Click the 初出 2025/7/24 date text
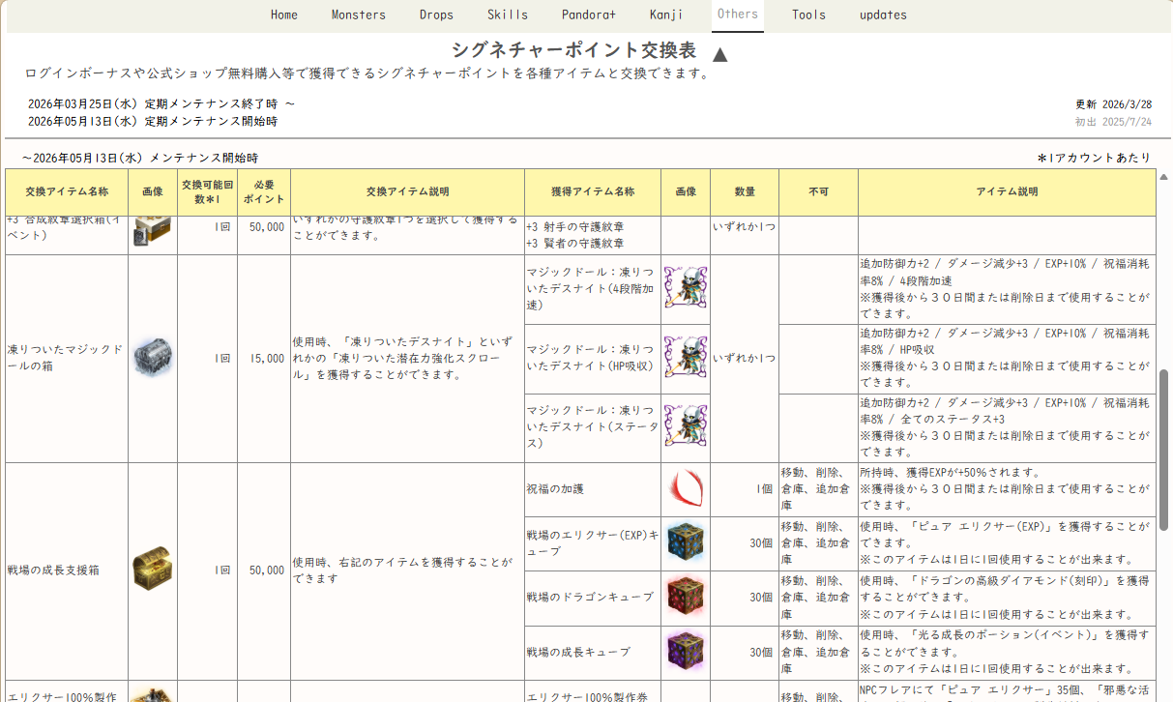Screen dimensions: 1173x702 [1113, 122]
